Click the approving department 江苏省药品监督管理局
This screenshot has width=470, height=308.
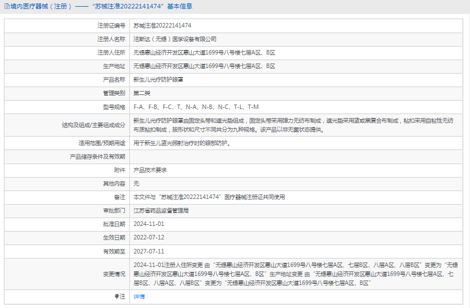161,210
